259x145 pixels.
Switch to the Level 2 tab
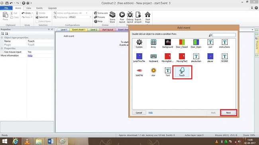coord(94,30)
